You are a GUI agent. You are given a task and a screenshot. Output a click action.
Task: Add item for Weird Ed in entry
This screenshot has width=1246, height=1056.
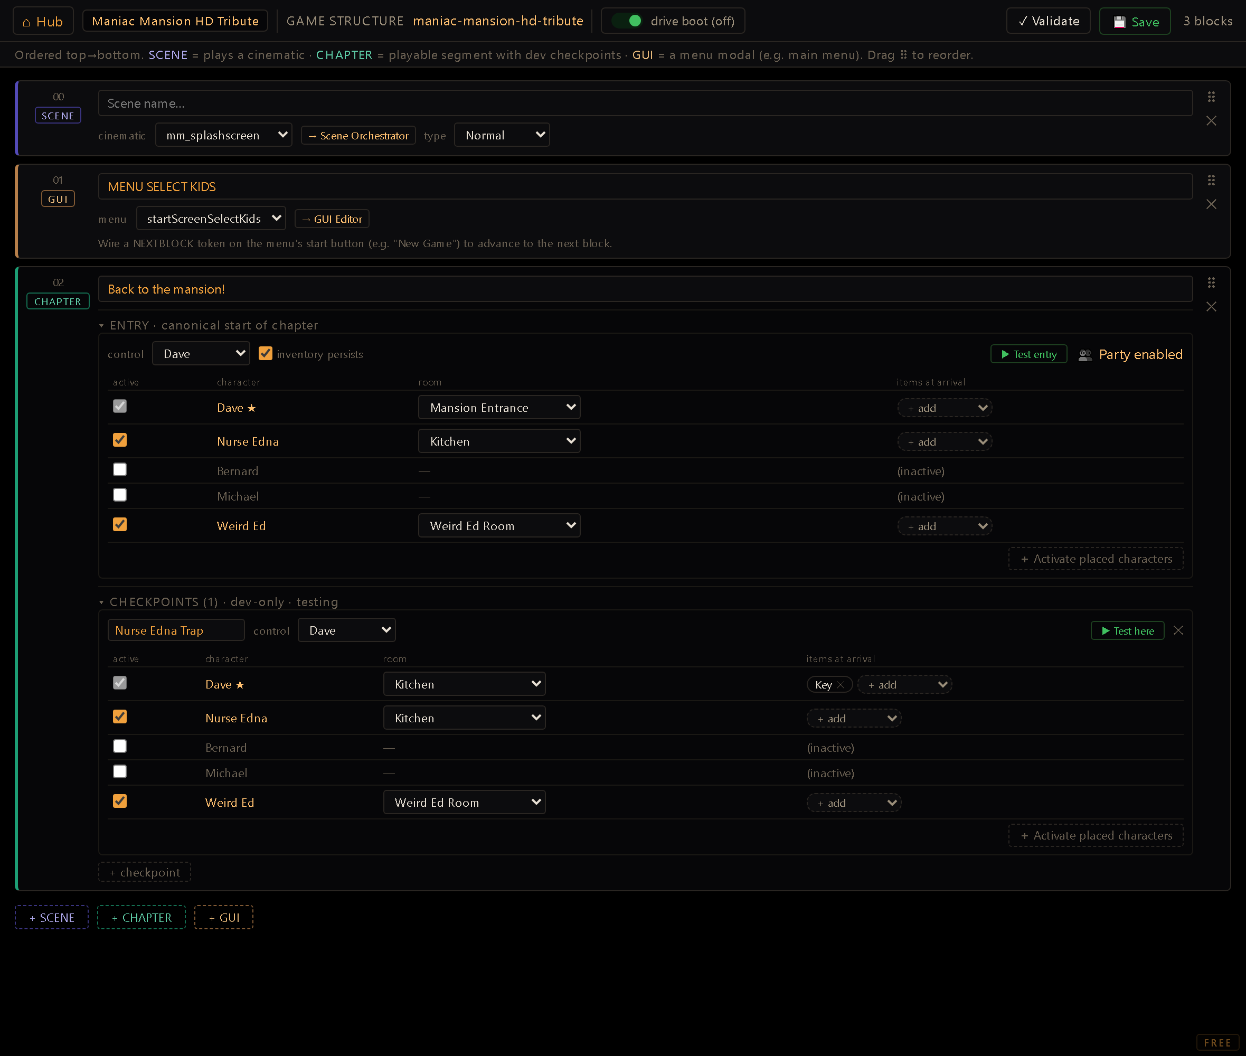point(945,526)
